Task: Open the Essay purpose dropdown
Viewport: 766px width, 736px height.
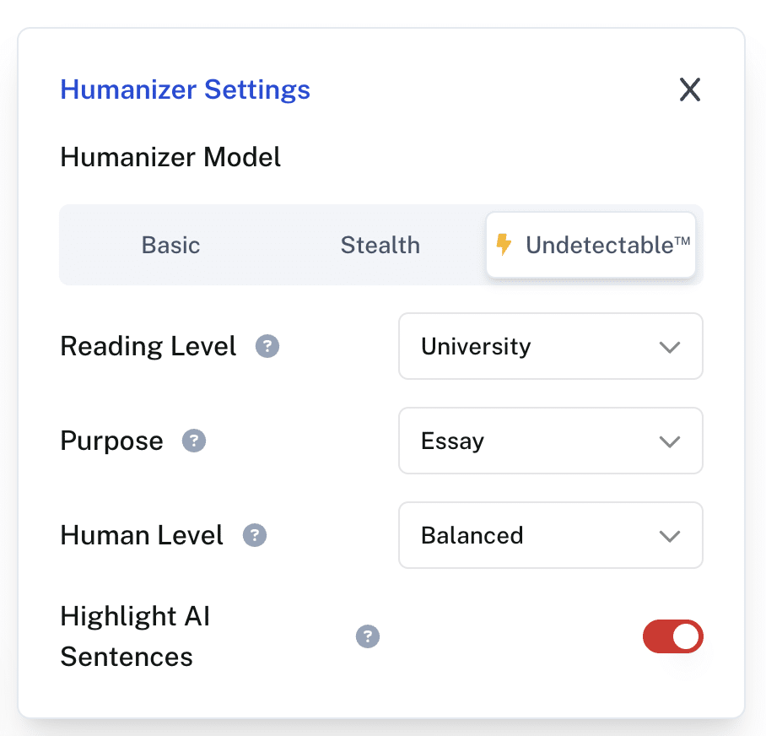Action: click(x=550, y=441)
